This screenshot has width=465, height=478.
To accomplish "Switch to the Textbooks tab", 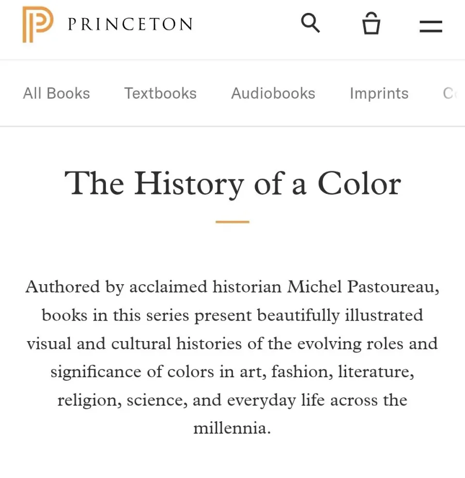I will tap(160, 94).
